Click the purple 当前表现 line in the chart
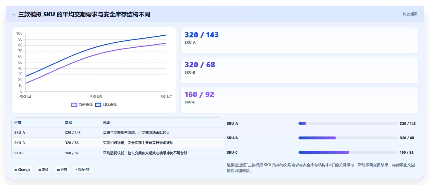Viewport: 430px width, 185px height. [96, 55]
